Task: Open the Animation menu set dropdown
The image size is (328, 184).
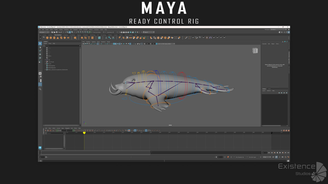Action: click(x=44, y=32)
